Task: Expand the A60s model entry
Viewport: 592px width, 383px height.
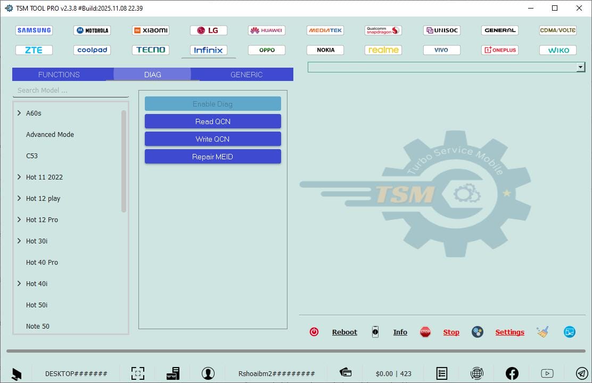Action: coord(19,113)
